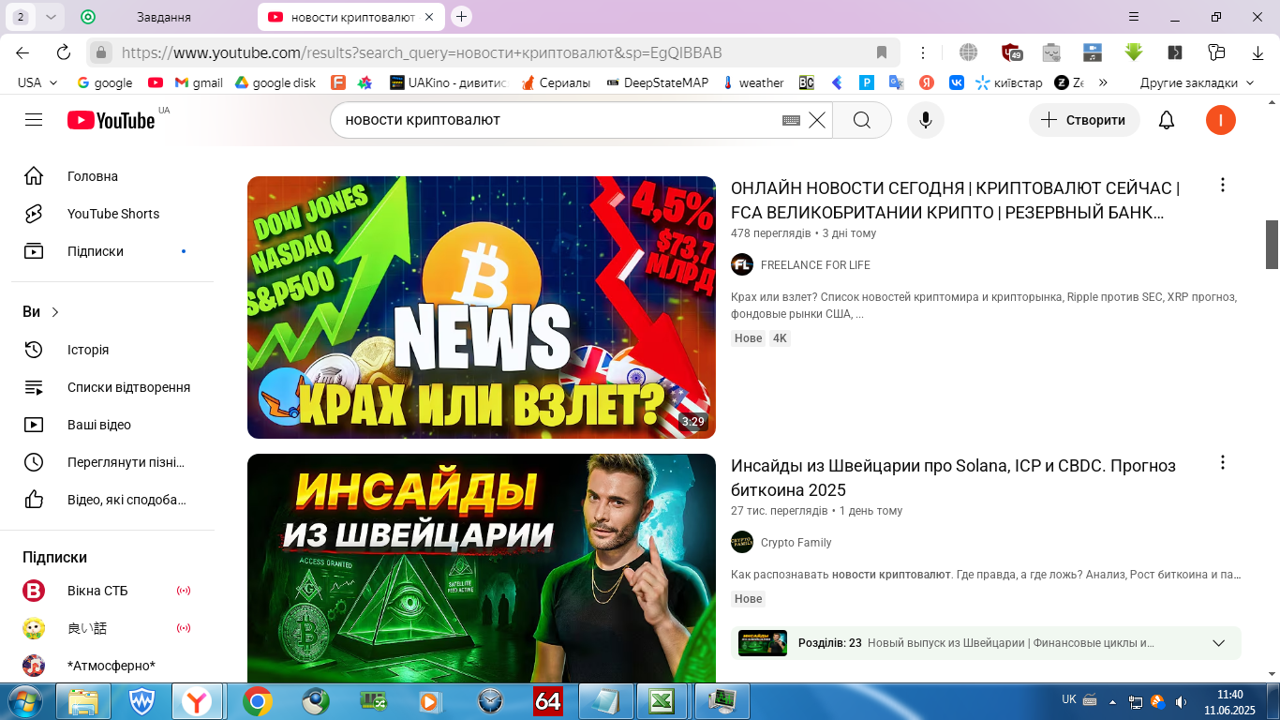
Task: Clear the search query with X
Action: point(817,120)
